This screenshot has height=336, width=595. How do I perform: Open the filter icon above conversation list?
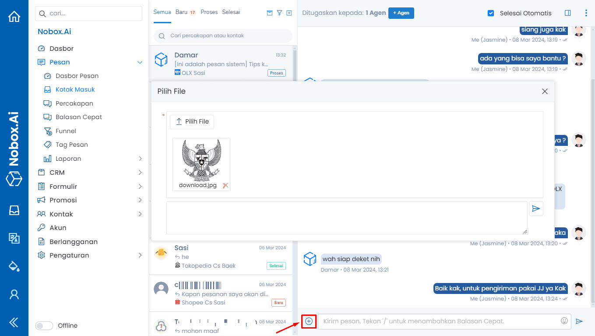(279, 13)
